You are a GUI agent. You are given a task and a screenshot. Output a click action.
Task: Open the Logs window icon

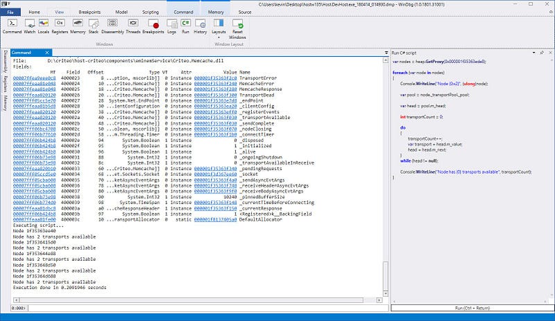171,26
